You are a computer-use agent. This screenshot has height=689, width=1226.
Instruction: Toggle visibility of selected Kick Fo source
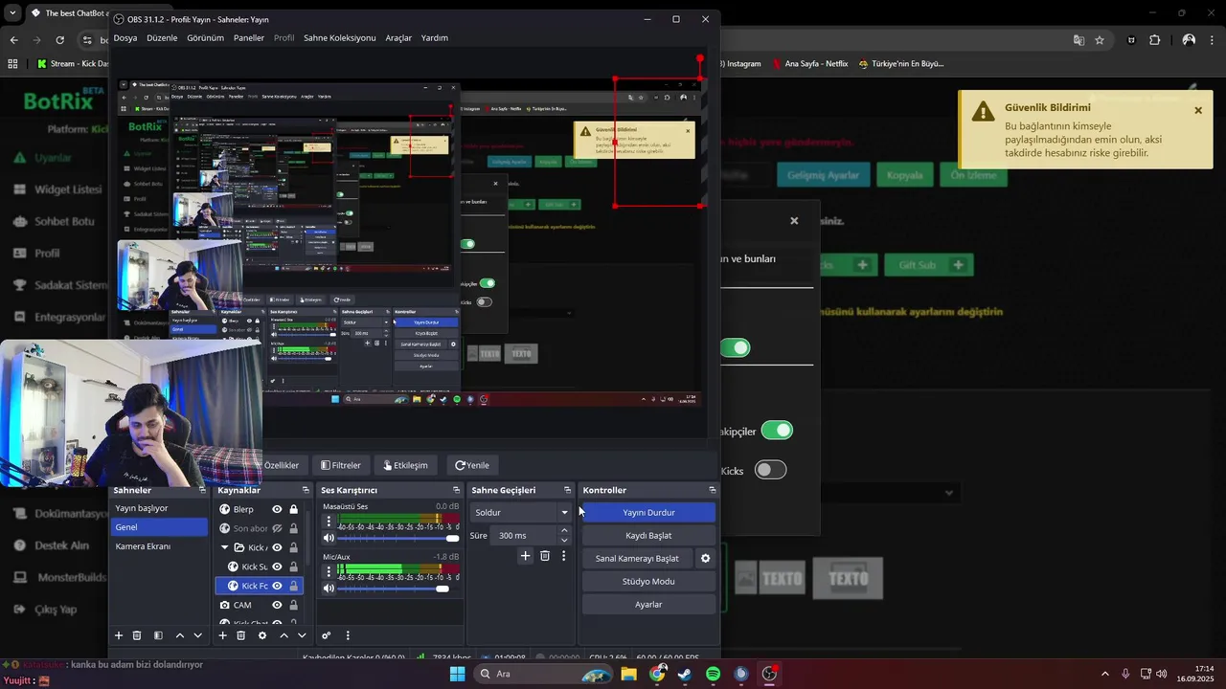click(x=277, y=586)
